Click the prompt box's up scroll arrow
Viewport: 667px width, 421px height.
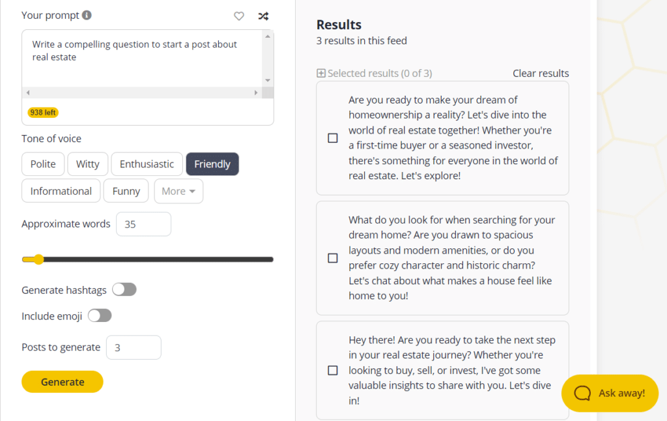tap(267, 36)
